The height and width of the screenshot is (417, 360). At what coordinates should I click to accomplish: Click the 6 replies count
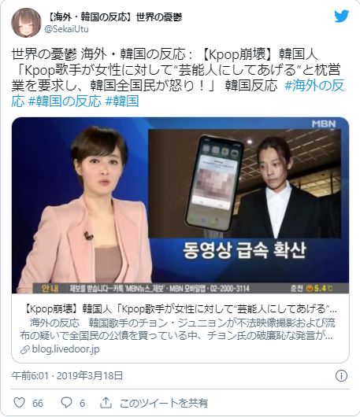point(82,403)
